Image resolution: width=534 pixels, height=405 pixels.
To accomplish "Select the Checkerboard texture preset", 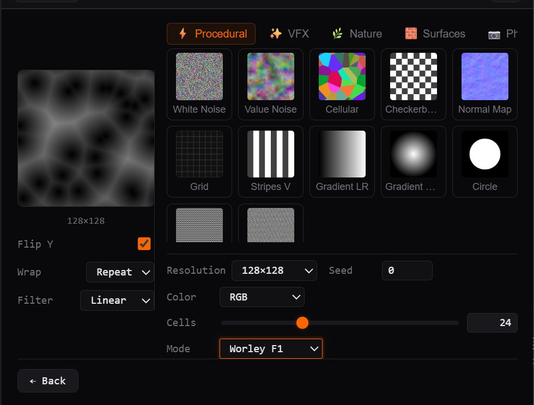I will pyautogui.click(x=413, y=84).
